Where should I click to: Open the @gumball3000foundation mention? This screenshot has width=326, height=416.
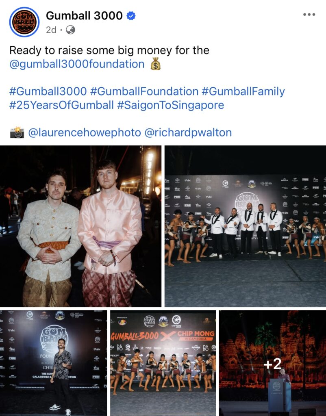pyautogui.click(x=77, y=64)
